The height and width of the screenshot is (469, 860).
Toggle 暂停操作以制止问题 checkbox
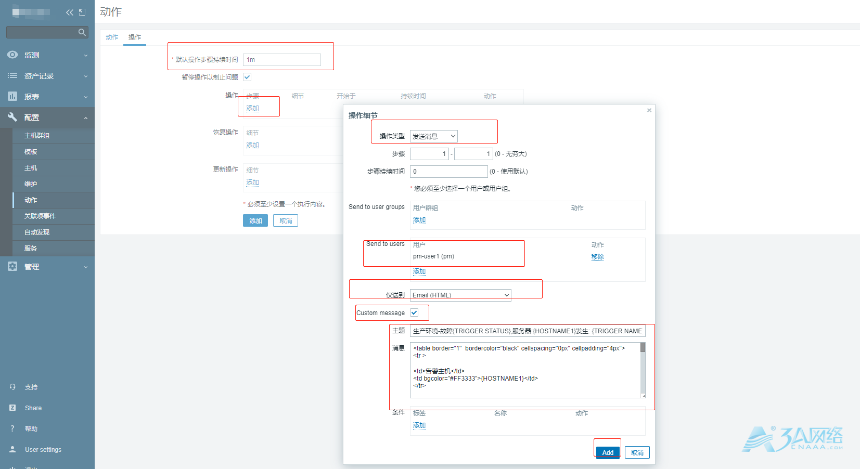(247, 77)
